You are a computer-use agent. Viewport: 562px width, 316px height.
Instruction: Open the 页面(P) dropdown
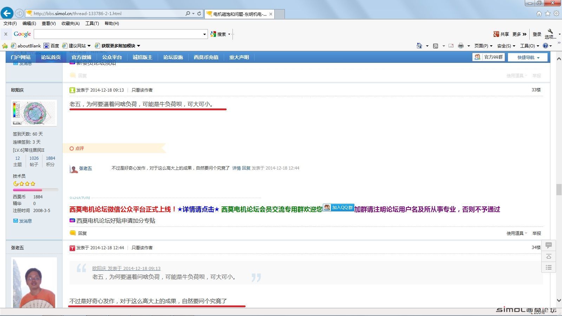[483, 46]
